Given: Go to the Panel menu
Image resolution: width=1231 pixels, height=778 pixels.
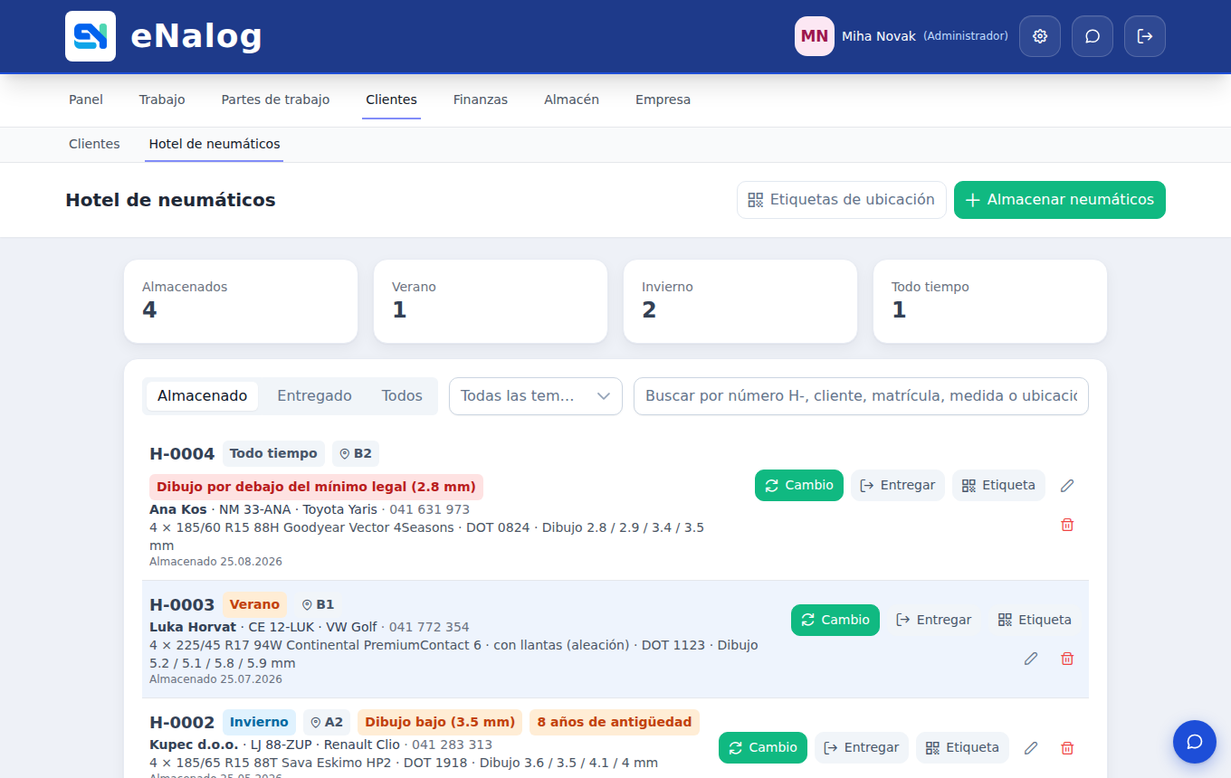Looking at the screenshot, I should pos(86,100).
